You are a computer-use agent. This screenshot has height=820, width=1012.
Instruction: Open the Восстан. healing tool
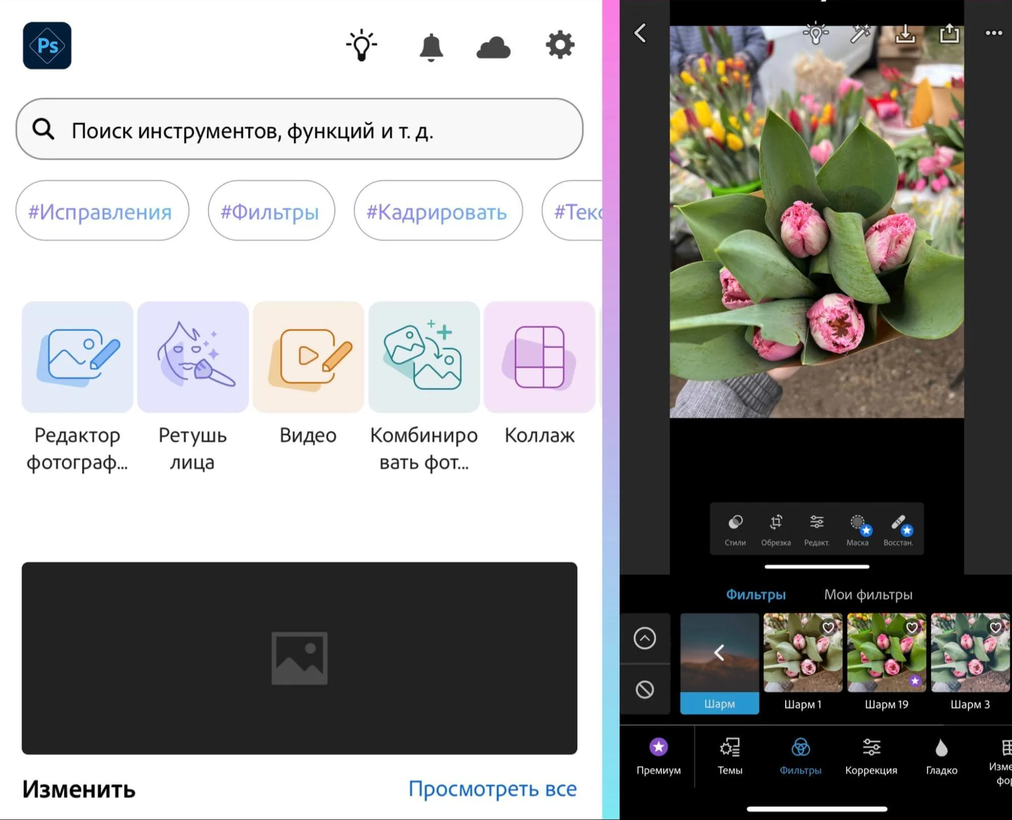click(x=900, y=527)
